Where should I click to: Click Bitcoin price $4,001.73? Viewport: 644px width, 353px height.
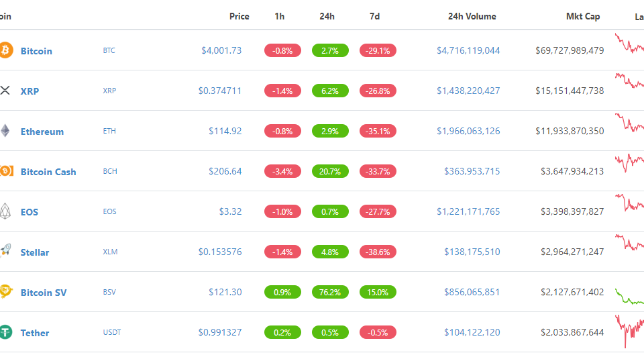[x=221, y=50]
